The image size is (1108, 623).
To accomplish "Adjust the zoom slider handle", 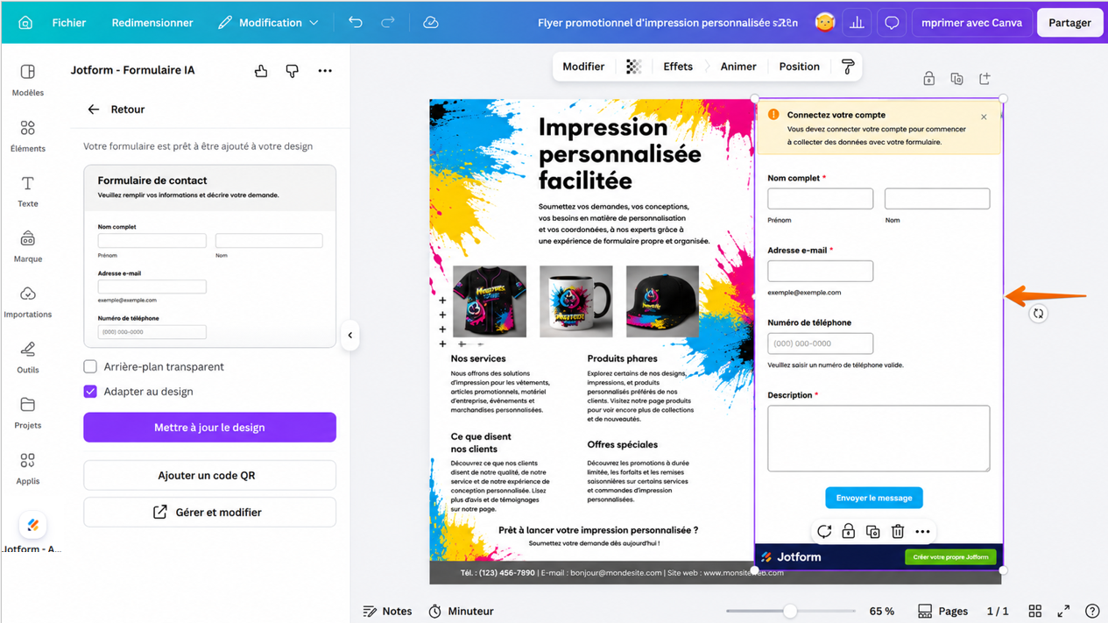I will (x=790, y=611).
